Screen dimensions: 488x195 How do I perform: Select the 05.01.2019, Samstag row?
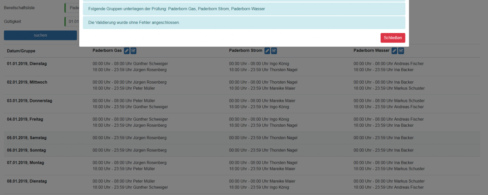click(27, 138)
